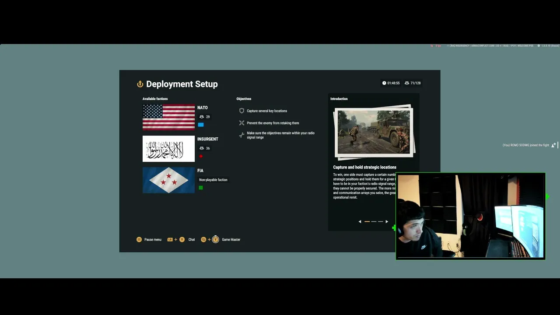The height and width of the screenshot is (315, 560).
Task: Click the radio signal range objective text
Action: (280, 135)
